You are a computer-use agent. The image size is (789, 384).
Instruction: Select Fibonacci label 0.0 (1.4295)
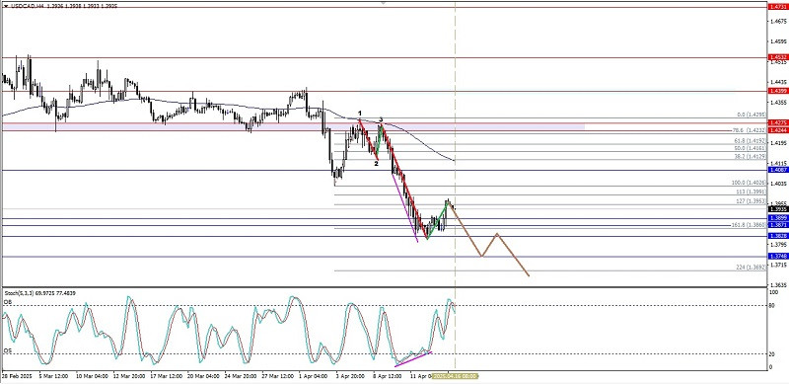tap(752, 115)
